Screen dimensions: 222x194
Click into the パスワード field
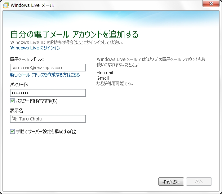[x=48, y=93]
